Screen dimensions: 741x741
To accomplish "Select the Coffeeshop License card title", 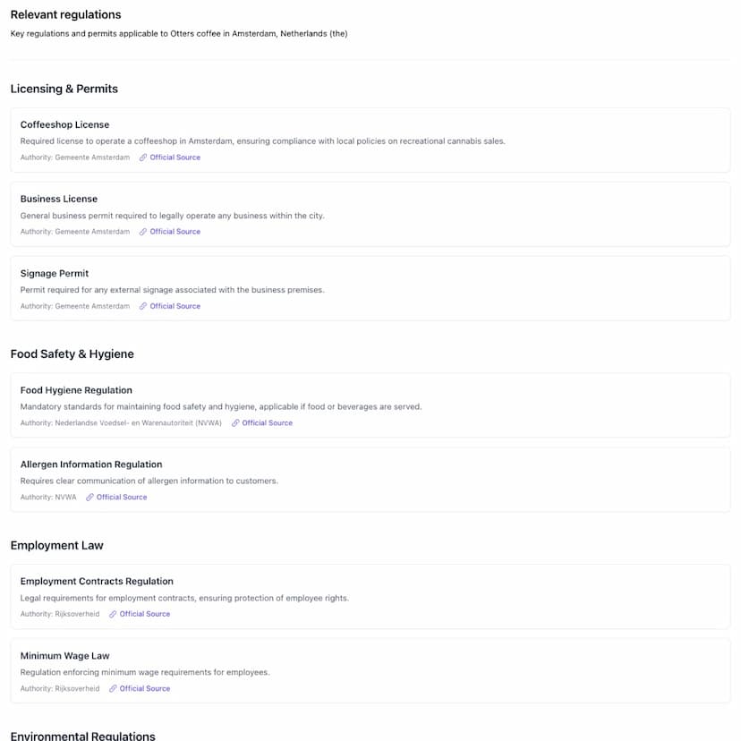I will pos(64,124).
